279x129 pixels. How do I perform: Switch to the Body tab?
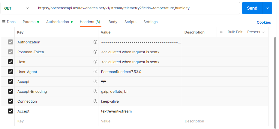[113, 22]
